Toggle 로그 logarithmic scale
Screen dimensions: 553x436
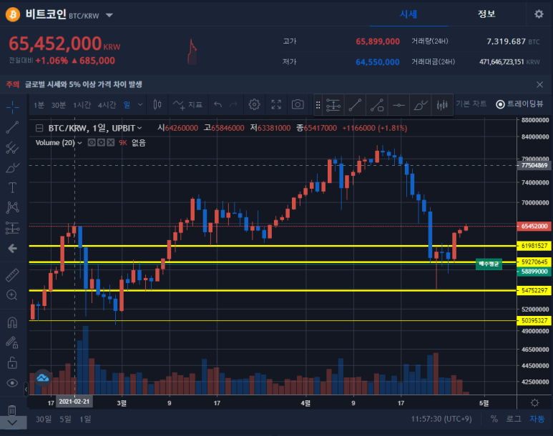[x=514, y=419]
